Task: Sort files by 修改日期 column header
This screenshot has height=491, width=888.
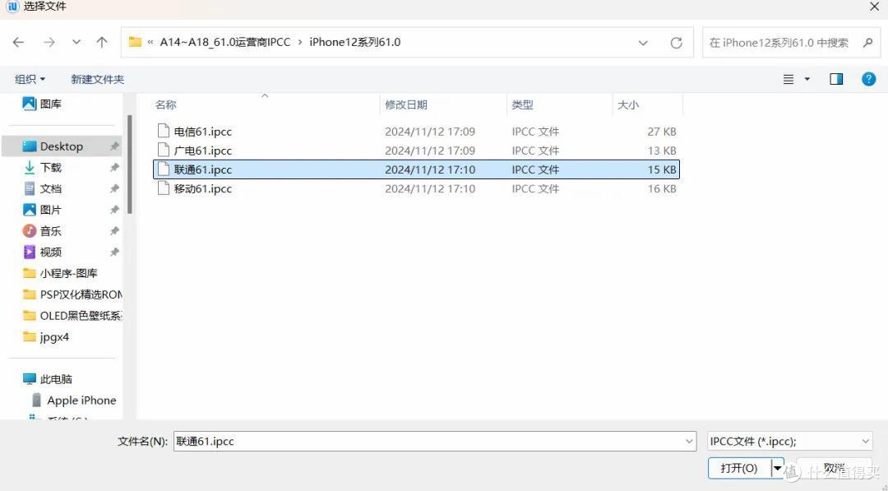Action: (406, 104)
